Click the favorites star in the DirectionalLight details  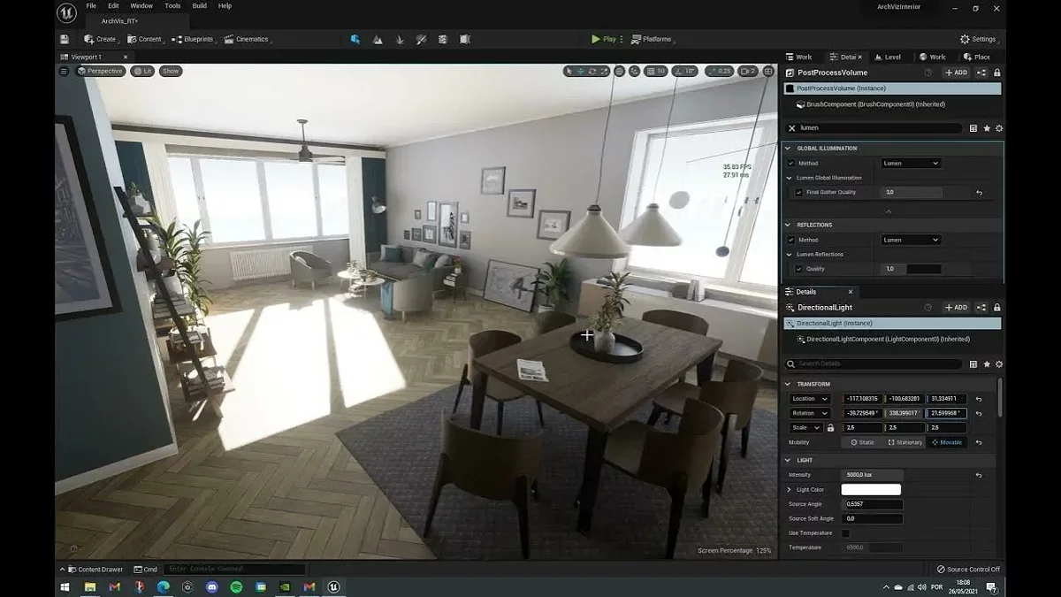[x=987, y=364]
